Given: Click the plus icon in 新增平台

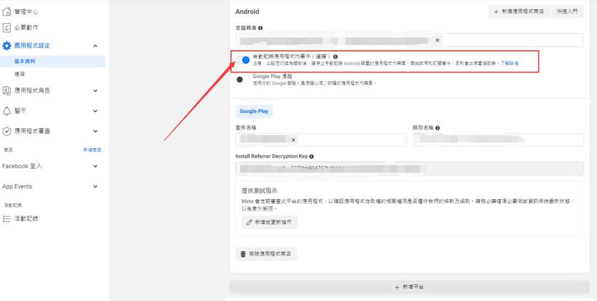Looking at the screenshot, I should coord(397,287).
